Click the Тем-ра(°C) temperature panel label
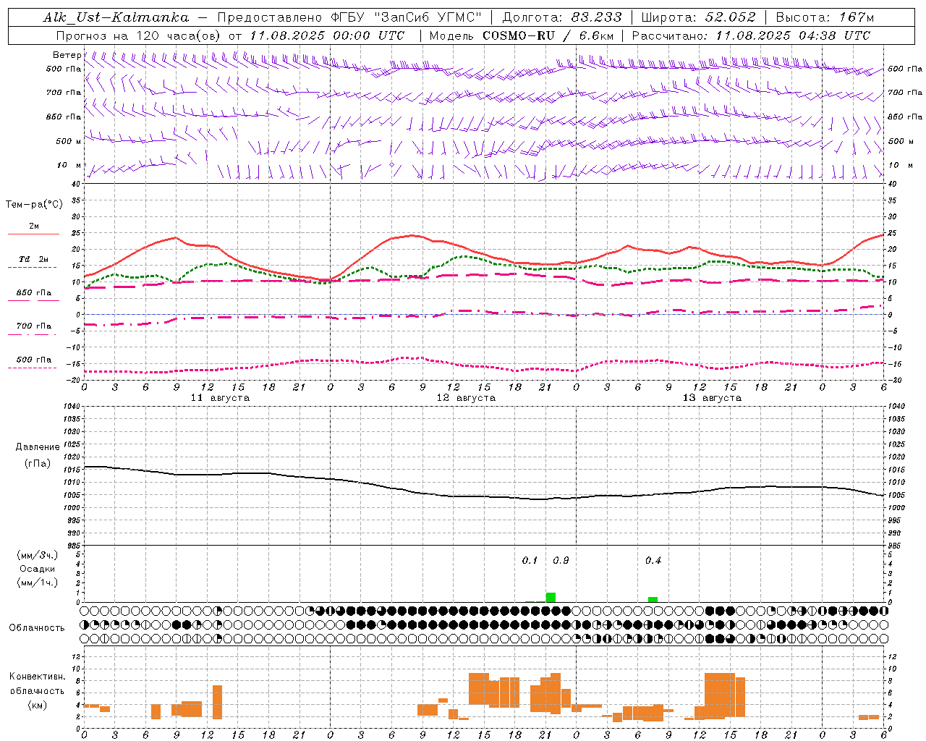The image size is (926, 741). coord(34,205)
